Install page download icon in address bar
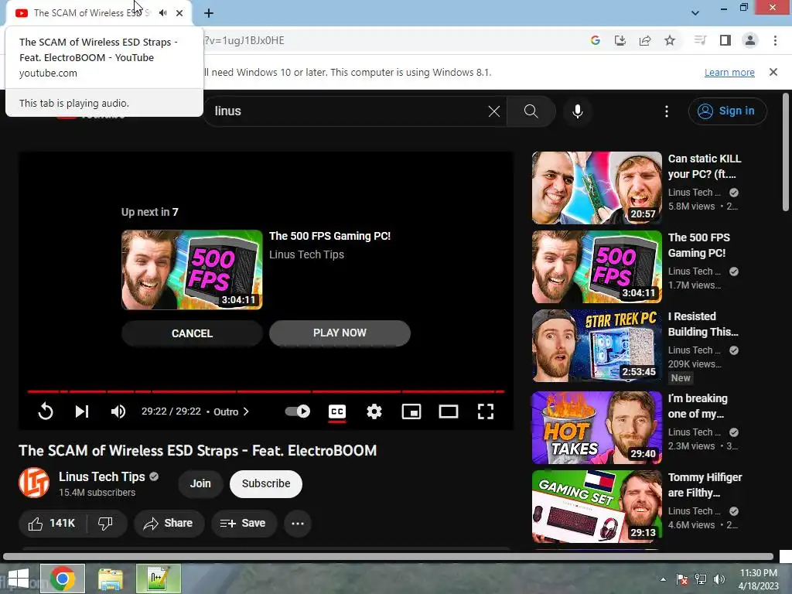Viewport: 792px width, 594px height. click(620, 40)
